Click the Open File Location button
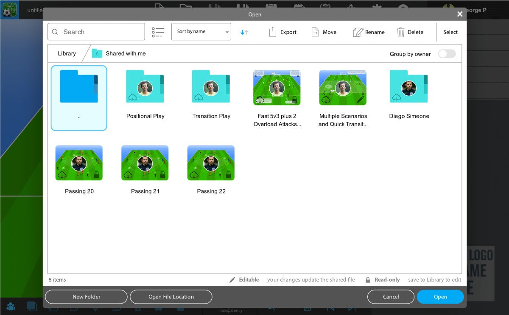Screen dimensions: 509x315 pyautogui.click(x=171, y=297)
